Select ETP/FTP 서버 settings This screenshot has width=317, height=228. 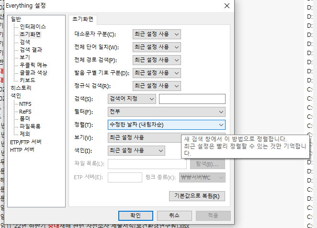click(x=26, y=142)
